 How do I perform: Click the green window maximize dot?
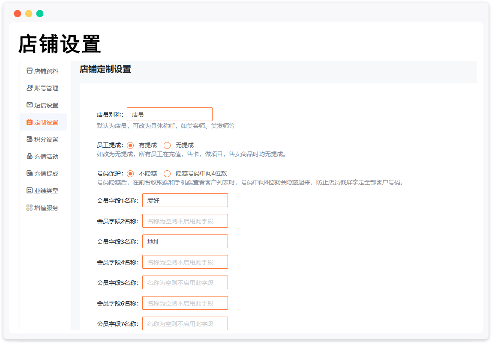[40, 14]
